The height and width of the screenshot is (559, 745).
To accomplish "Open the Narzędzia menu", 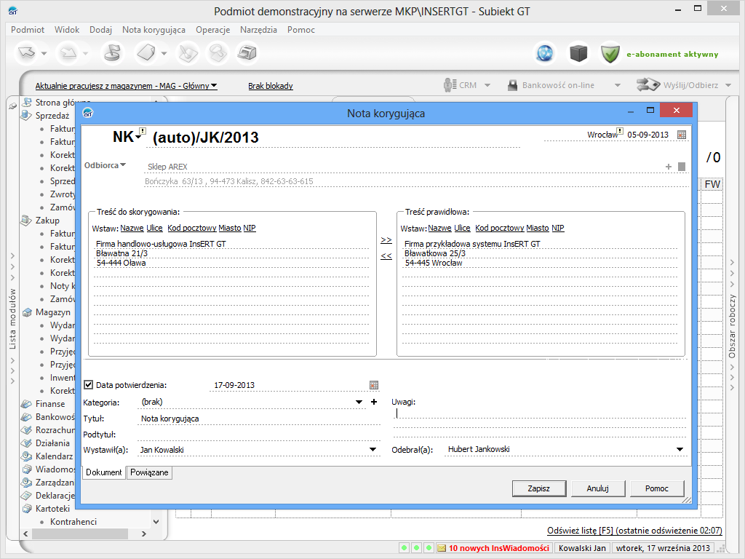I will (258, 30).
